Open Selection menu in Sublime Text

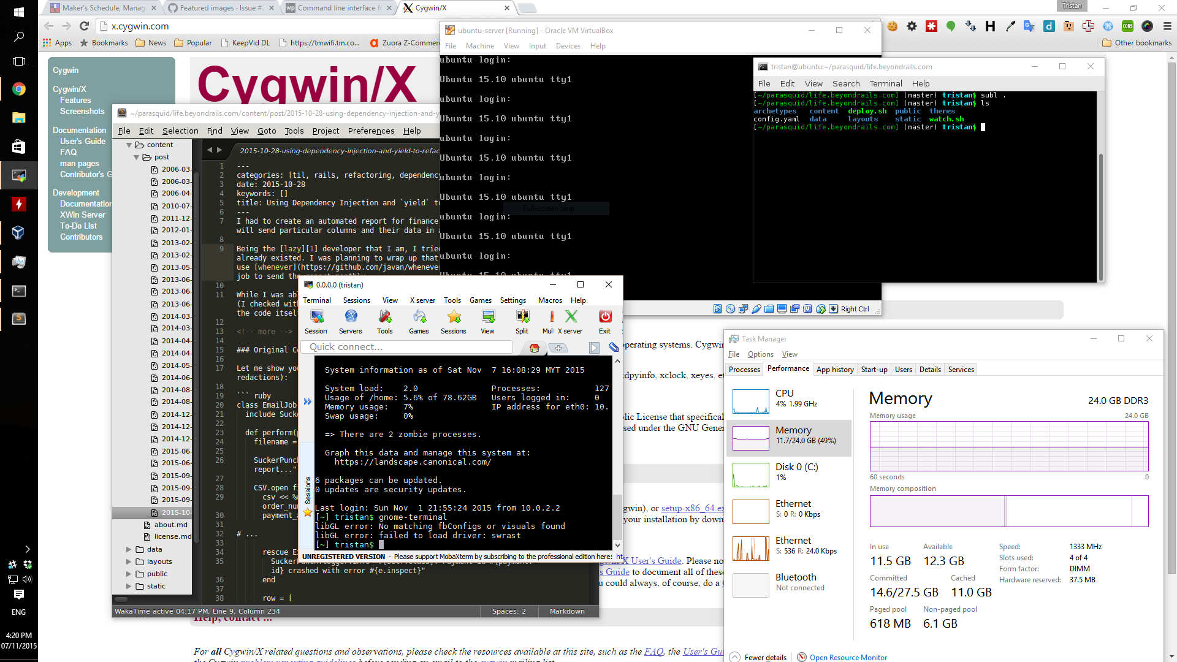tap(180, 131)
